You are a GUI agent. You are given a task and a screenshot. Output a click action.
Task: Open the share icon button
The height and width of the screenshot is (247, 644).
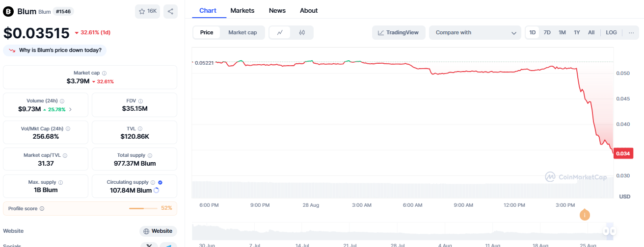[x=170, y=11]
